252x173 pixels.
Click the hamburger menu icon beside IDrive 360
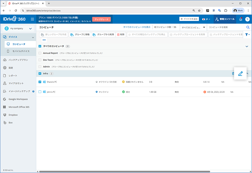click(32, 19)
